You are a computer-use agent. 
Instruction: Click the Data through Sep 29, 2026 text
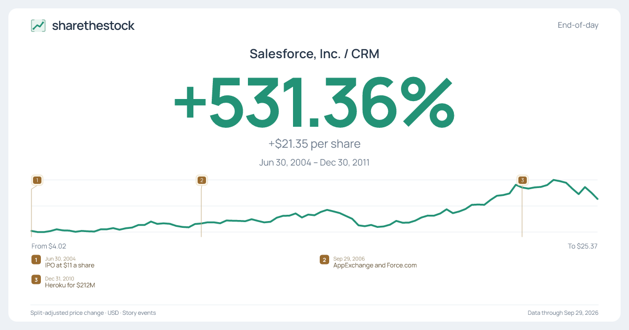coord(563,313)
